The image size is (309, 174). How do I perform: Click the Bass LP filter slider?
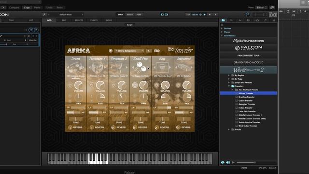(164, 107)
